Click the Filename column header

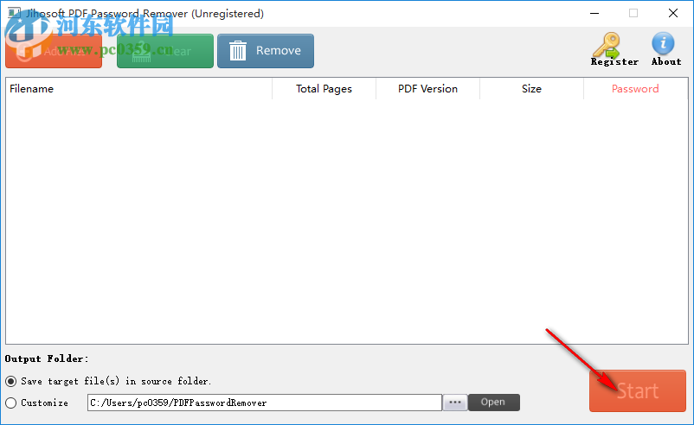pyautogui.click(x=139, y=89)
